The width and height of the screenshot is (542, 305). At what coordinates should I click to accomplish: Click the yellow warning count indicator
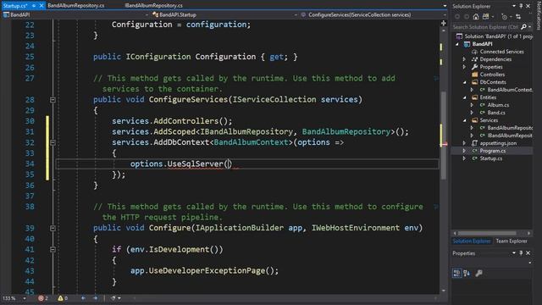pos(63,298)
